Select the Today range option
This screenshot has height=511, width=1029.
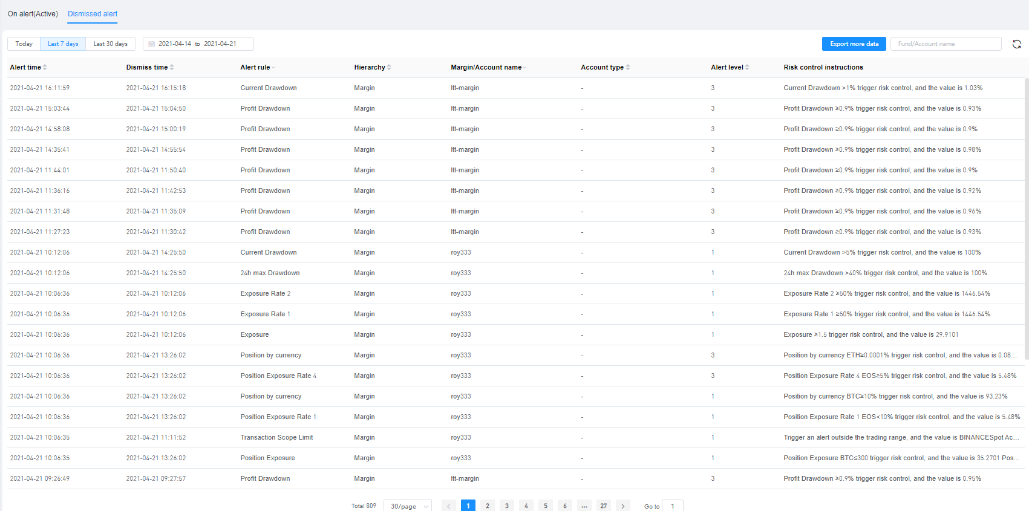24,44
